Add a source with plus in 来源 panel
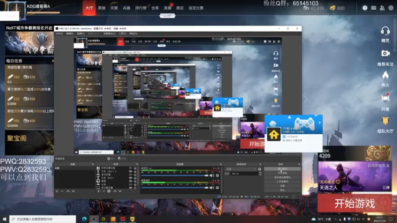 tap(98, 191)
